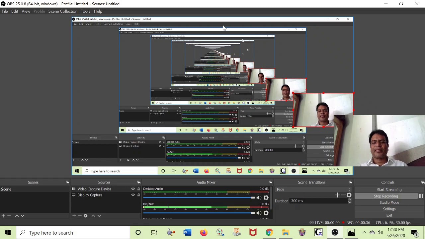Open McAfee from taskbar
The width and height of the screenshot is (425, 239).
[253, 233]
